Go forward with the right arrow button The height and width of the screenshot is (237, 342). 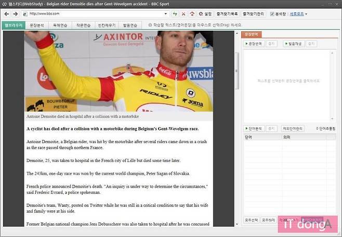pyautogui.click(x=16, y=14)
